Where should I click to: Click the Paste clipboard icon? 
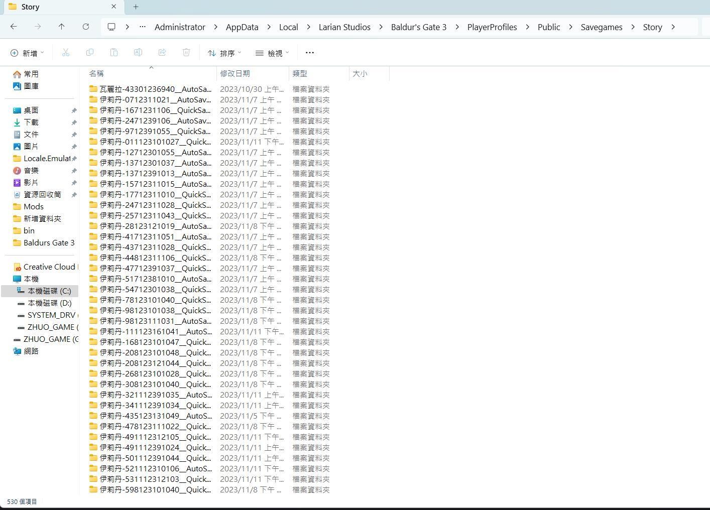(x=114, y=53)
